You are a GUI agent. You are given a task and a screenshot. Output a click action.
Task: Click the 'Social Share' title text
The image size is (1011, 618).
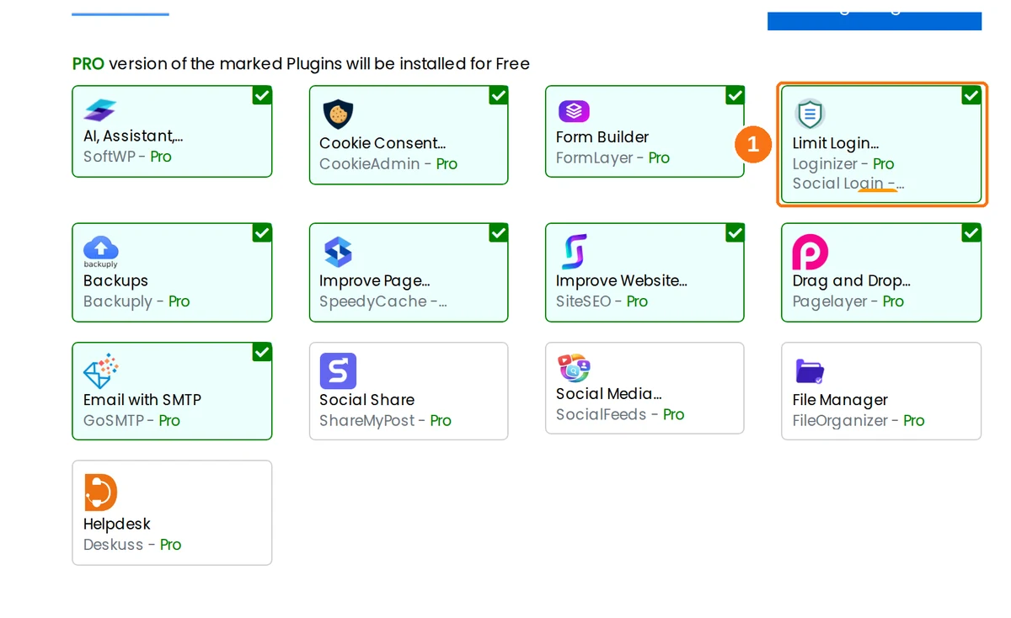[367, 400]
